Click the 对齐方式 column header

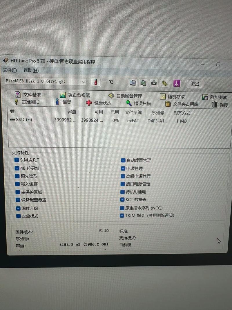pyautogui.click(x=182, y=113)
